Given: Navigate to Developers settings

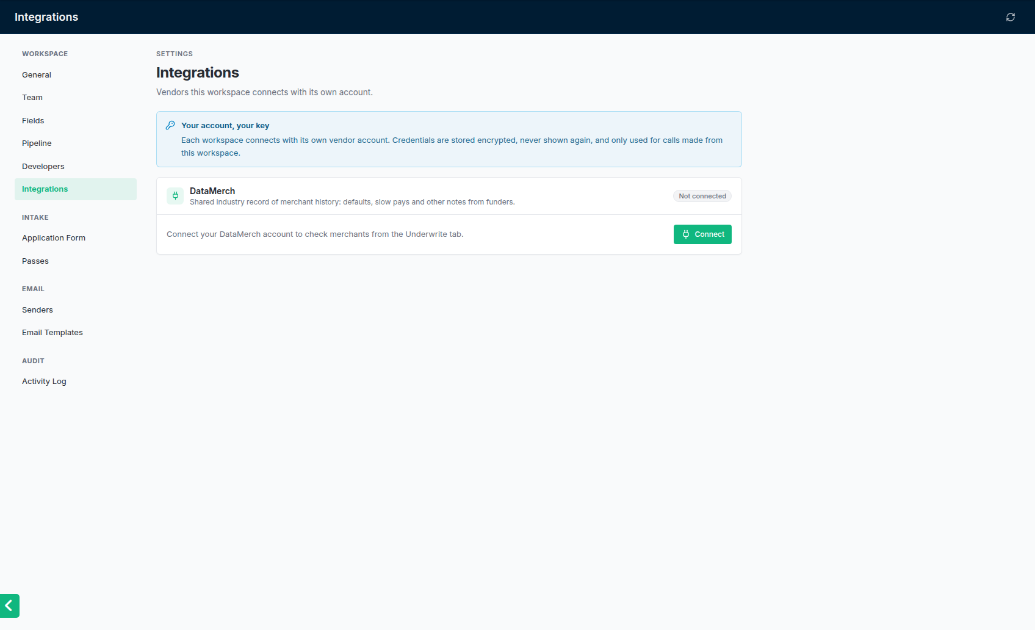Looking at the screenshot, I should coord(76,167).
